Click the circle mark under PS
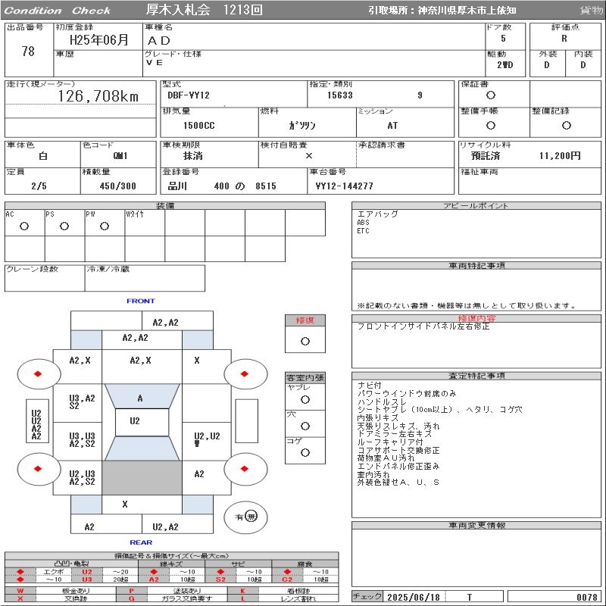 [64, 226]
